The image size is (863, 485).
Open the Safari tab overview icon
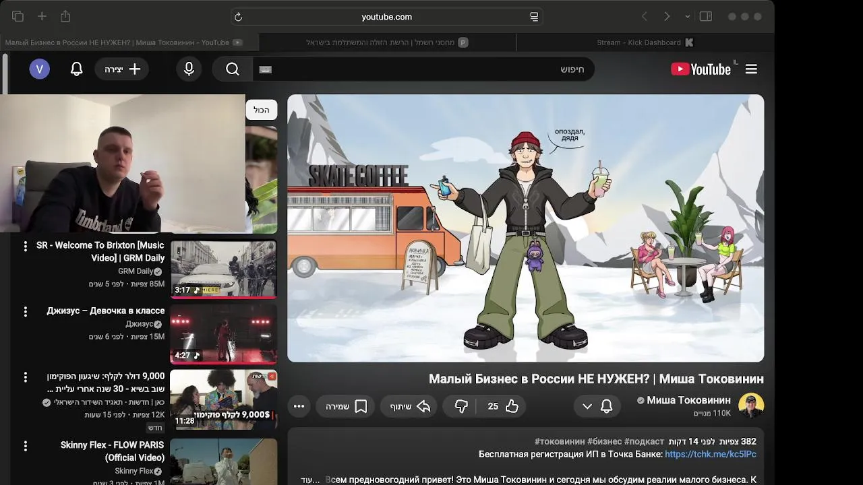pyautogui.click(x=18, y=16)
